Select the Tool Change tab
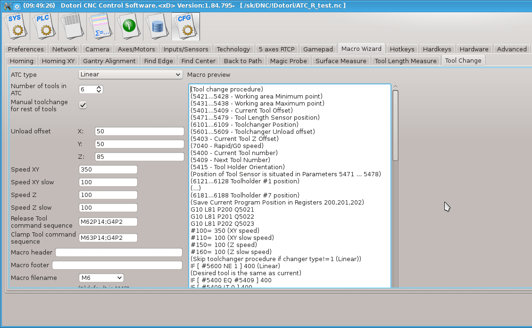The height and width of the screenshot is (328, 532). pos(463,61)
